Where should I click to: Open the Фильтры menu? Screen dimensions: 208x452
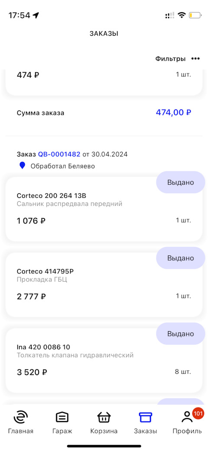click(170, 59)
